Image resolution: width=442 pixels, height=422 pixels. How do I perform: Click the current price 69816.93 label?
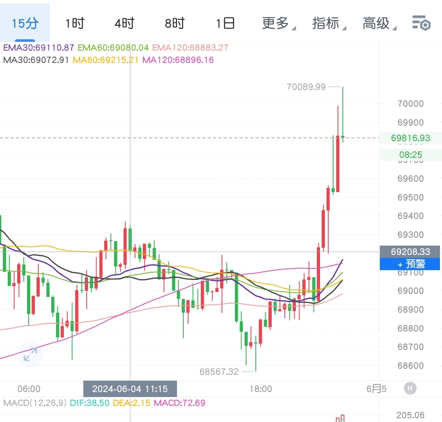[x=410, y=138]
